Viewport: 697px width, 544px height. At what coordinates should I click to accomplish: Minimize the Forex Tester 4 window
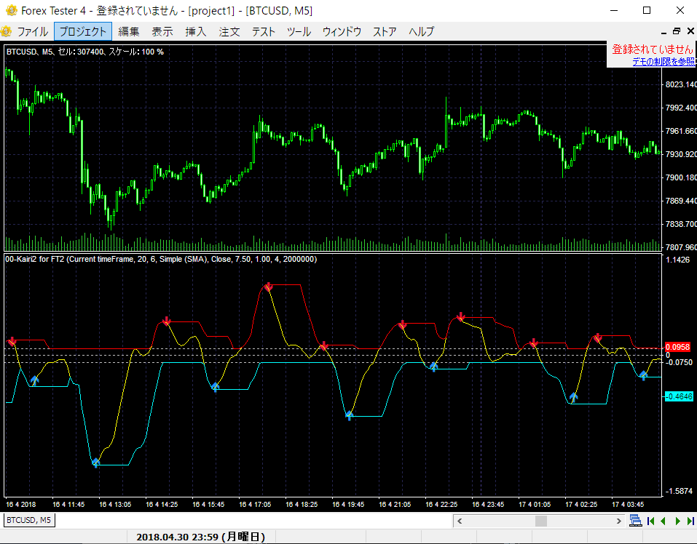point(614,10)
